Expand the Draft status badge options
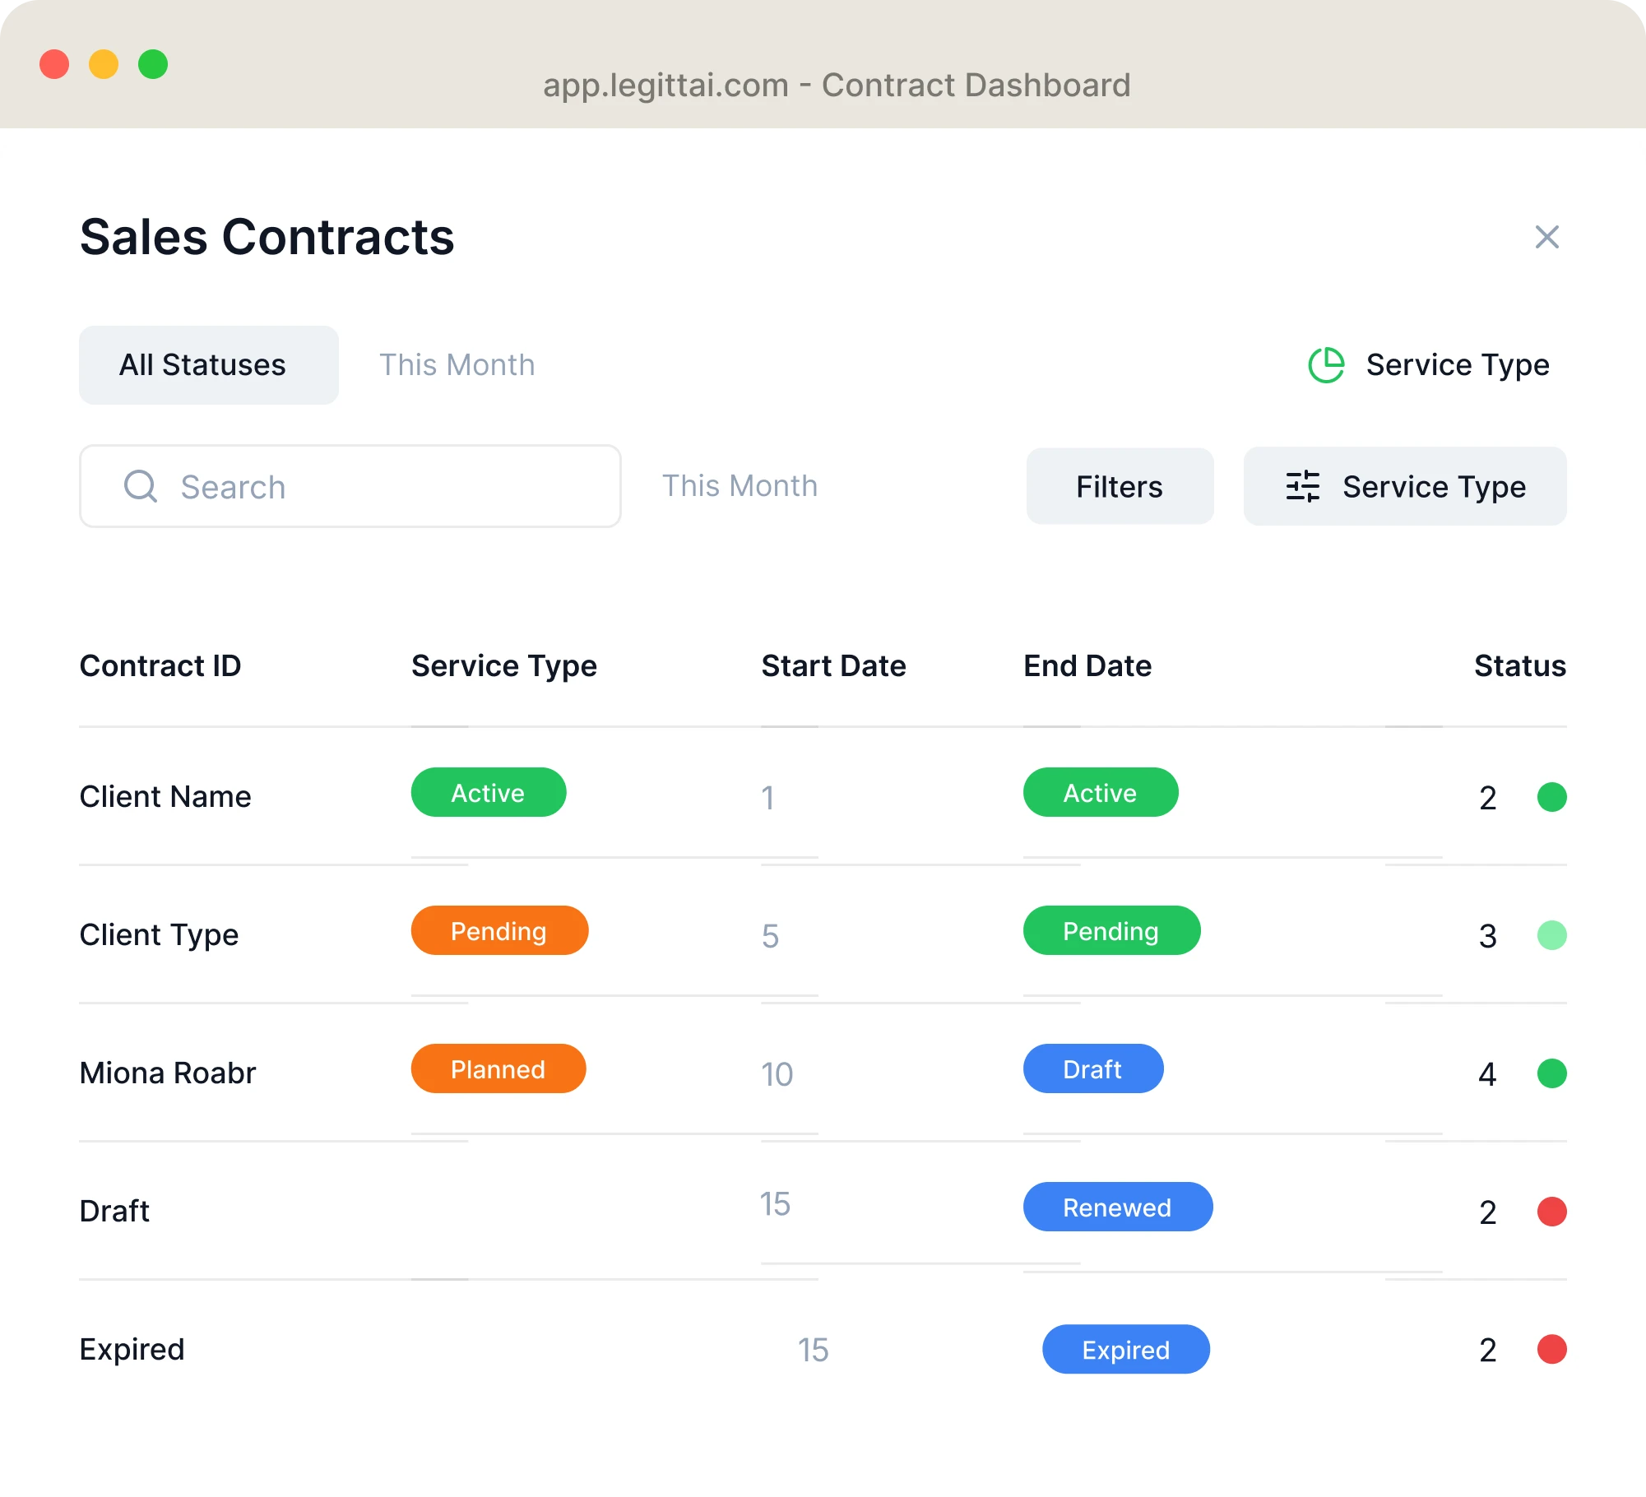Image resolution: width=1646 pixels, height=1497 pixels. [1092, 1068]
